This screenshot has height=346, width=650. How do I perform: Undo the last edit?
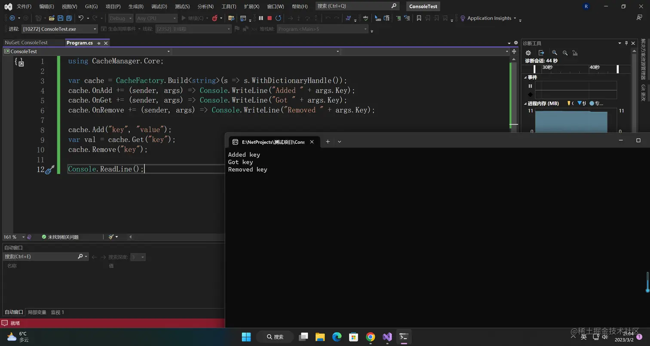[80, 18]
